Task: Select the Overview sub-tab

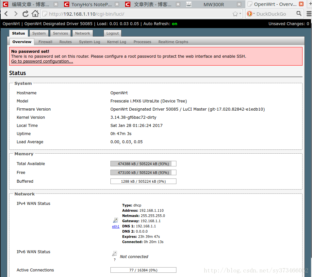Action: 22,42
